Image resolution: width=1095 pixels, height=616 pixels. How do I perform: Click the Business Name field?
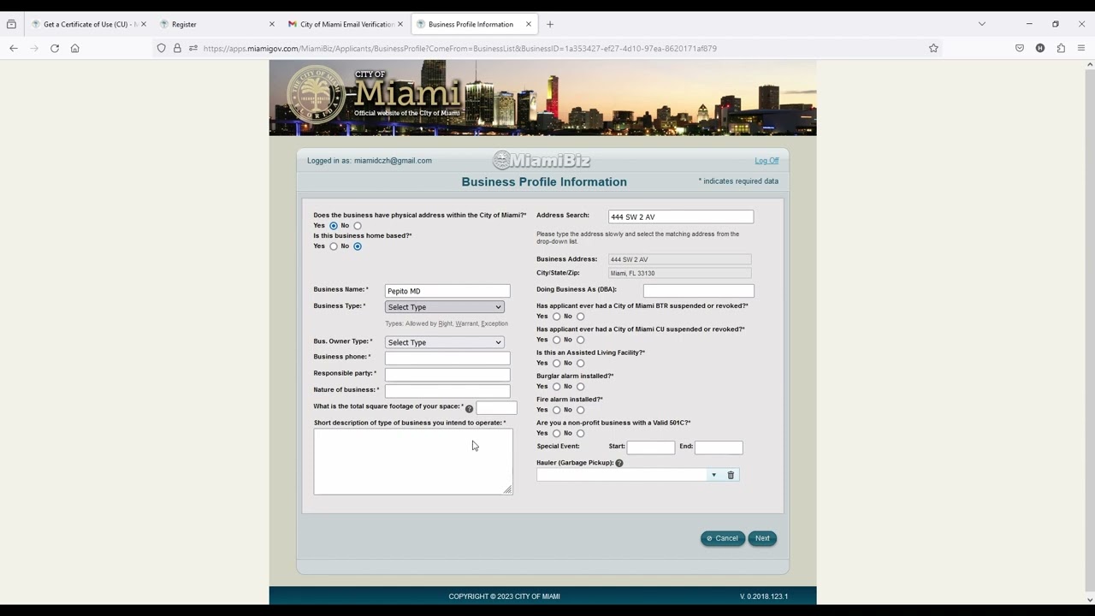coord(447,291)
